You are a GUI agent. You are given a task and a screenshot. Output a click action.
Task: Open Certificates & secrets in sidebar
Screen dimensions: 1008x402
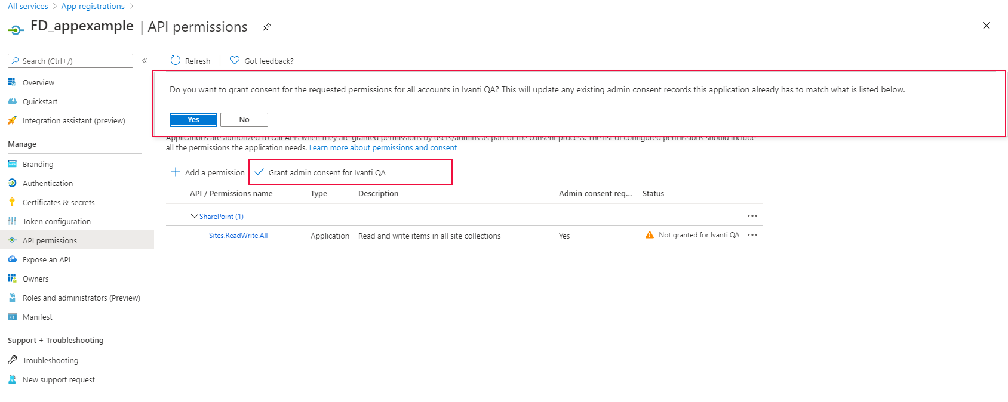click(59, 202)
